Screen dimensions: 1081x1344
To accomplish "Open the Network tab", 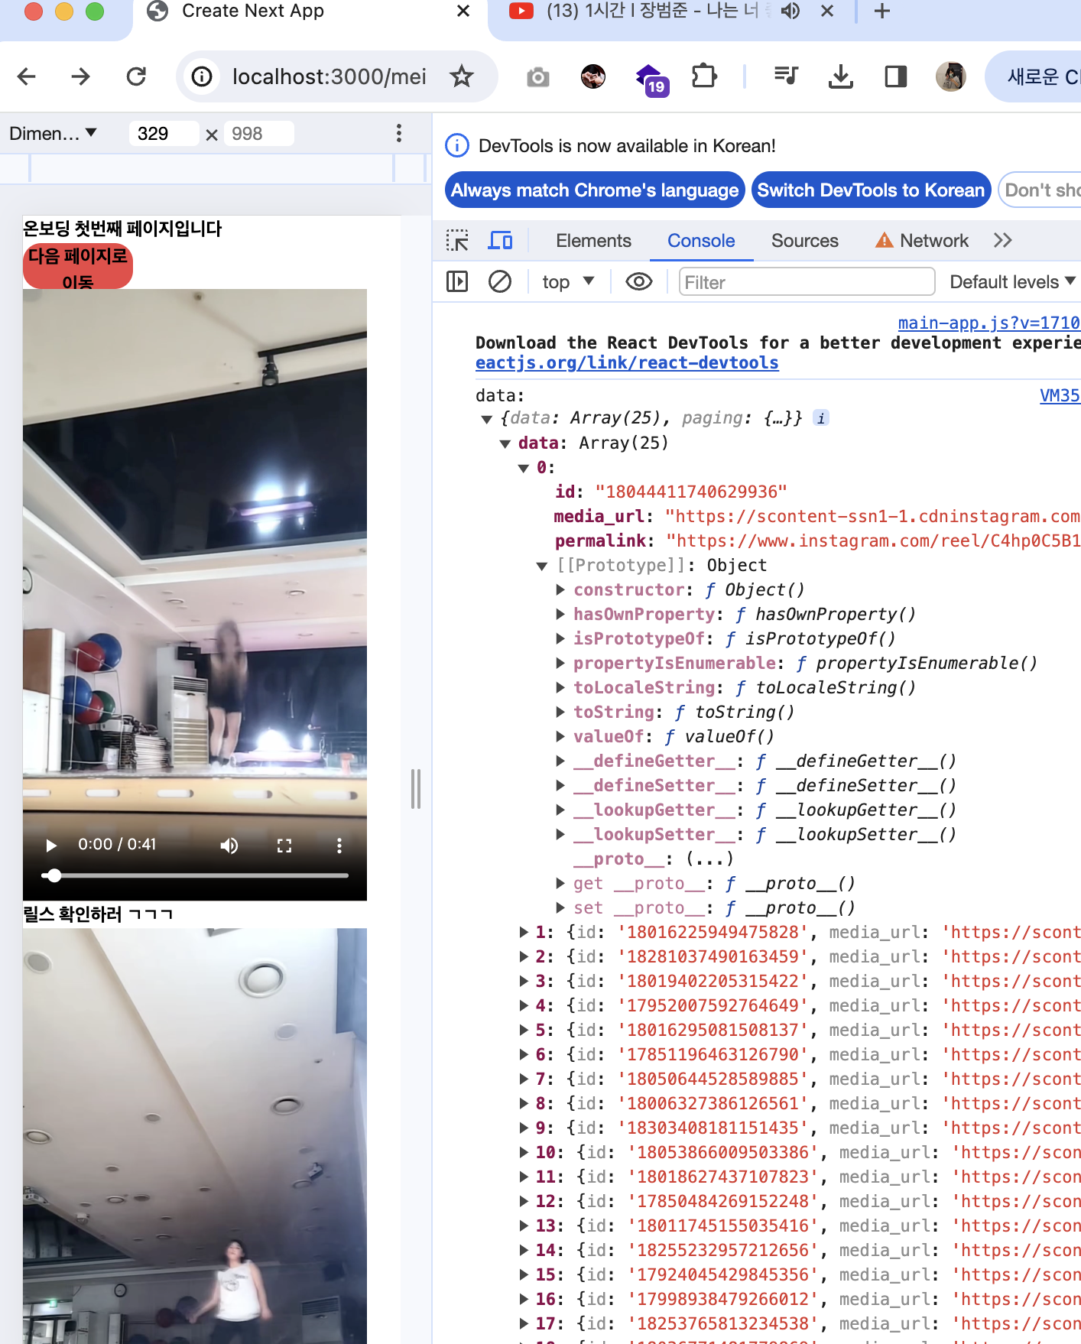I will tap(922, 241).
